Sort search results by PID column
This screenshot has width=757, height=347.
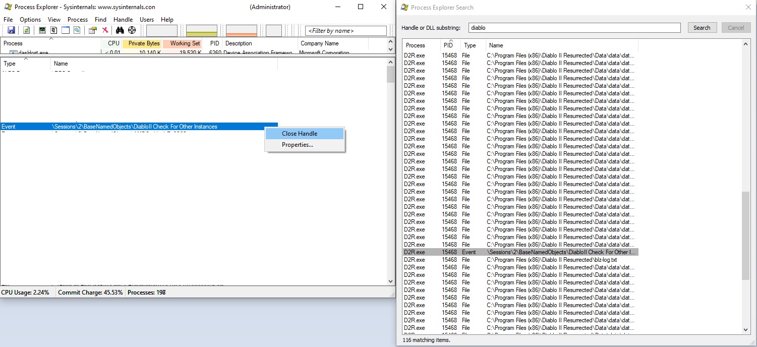(448, 45)
